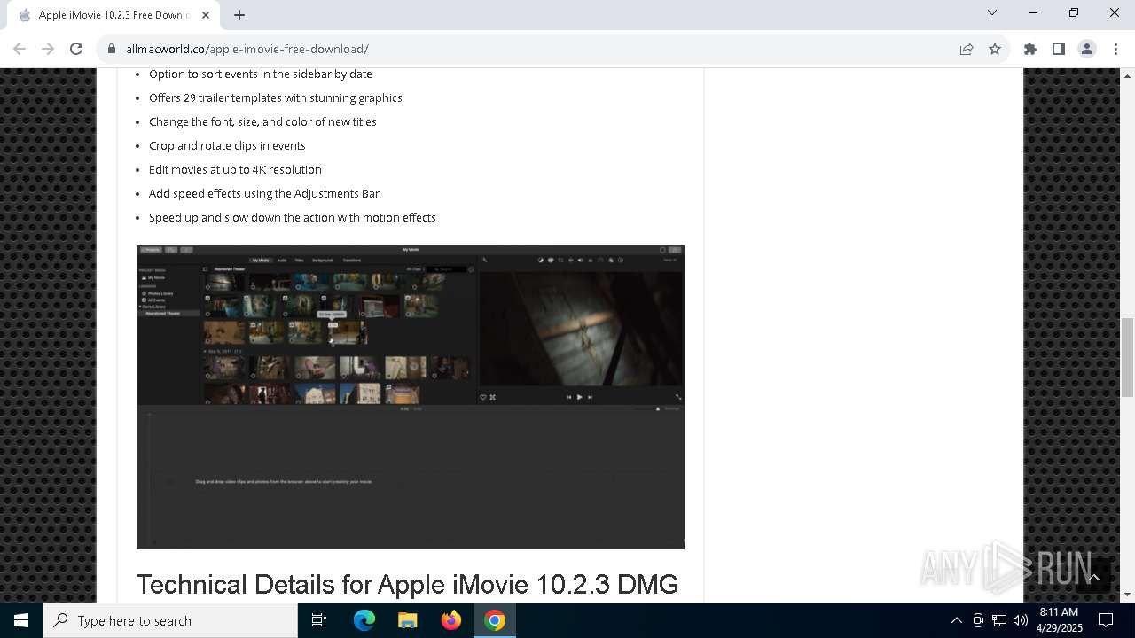1135x638 pixels.
Task: Click 'Option to sort events' line
Action: 261,74
